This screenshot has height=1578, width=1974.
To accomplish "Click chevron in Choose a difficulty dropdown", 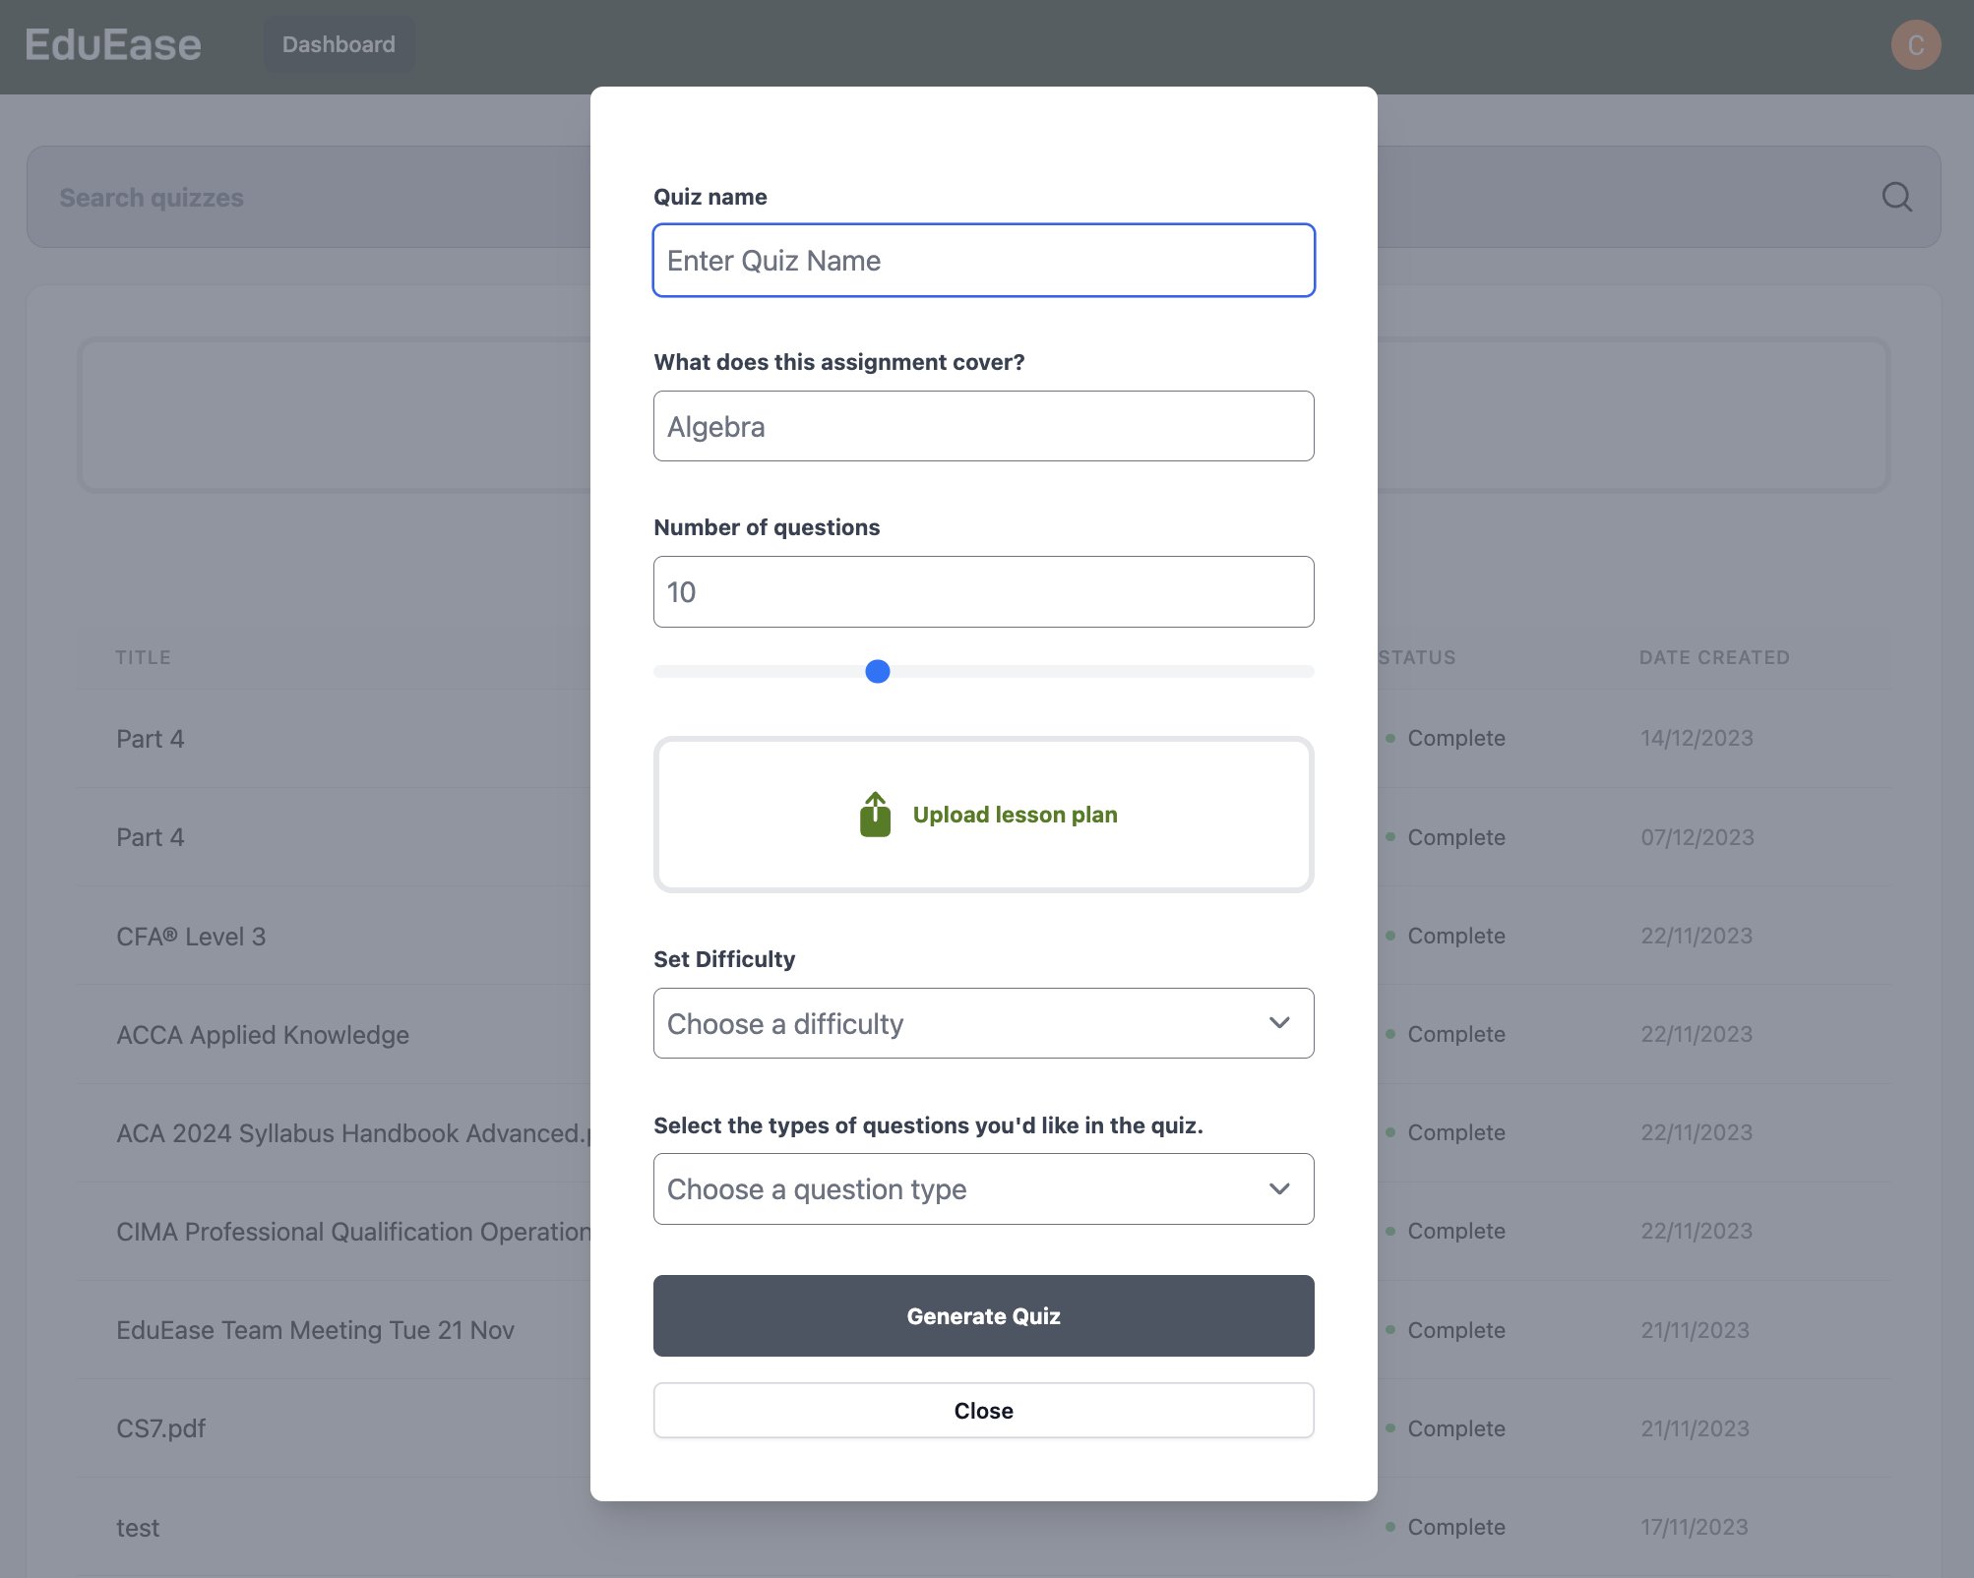I will [1278, 1023].
